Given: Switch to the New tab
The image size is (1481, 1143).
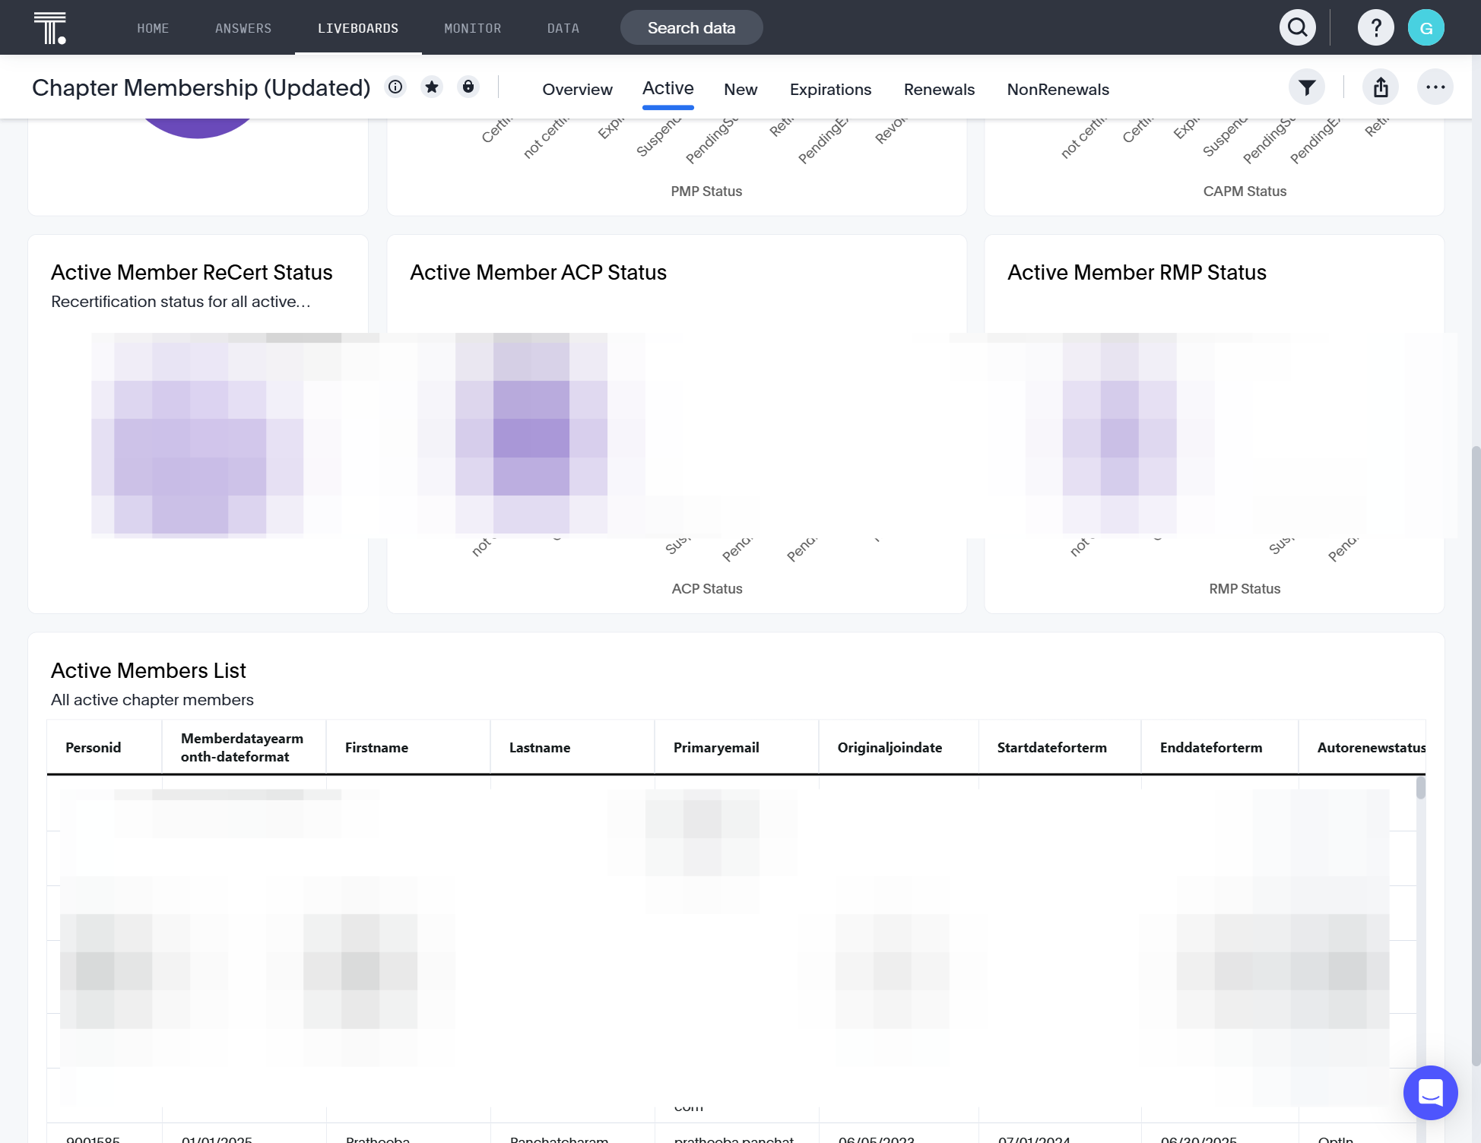Looking at the screenshot, I should (x=741, y=90).
